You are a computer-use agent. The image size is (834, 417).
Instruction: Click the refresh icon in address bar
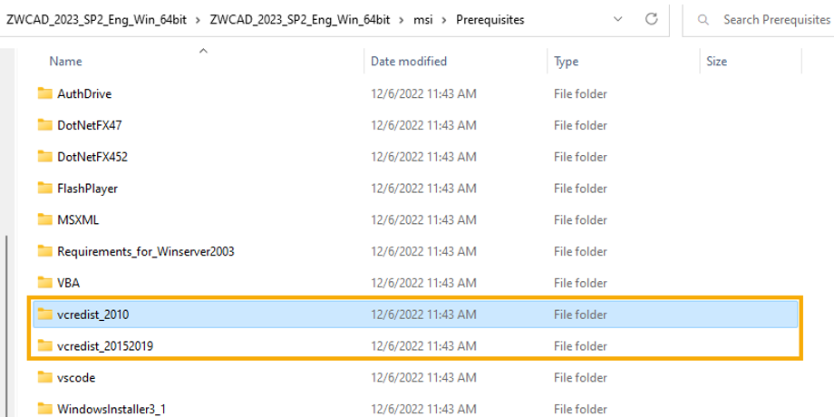(x=651, y=20)
